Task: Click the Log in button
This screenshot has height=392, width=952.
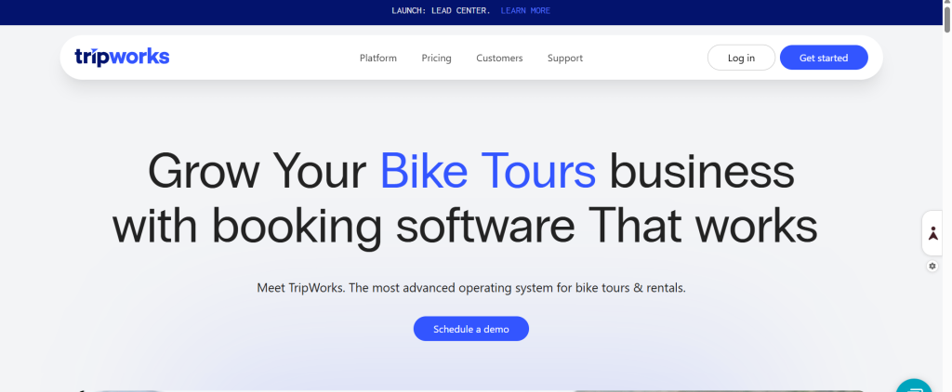Action: pyautogui.click(x=741, y=58)
